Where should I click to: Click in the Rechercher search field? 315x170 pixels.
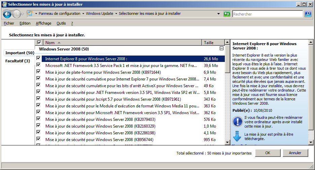point(268,14)
